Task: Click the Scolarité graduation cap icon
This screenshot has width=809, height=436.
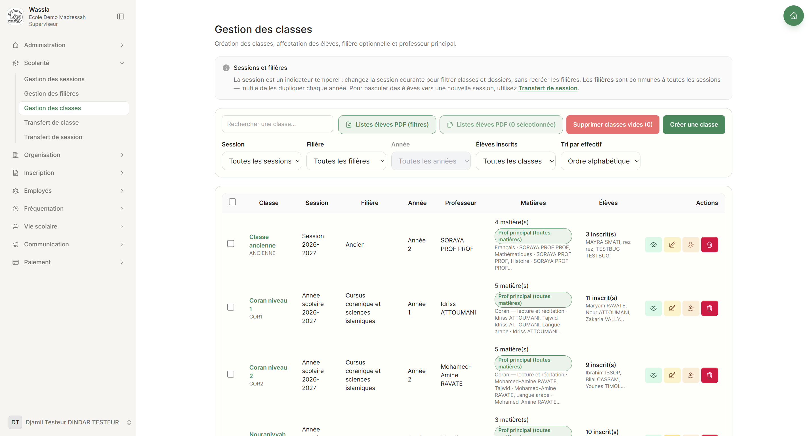Action: tap(16, 63)
